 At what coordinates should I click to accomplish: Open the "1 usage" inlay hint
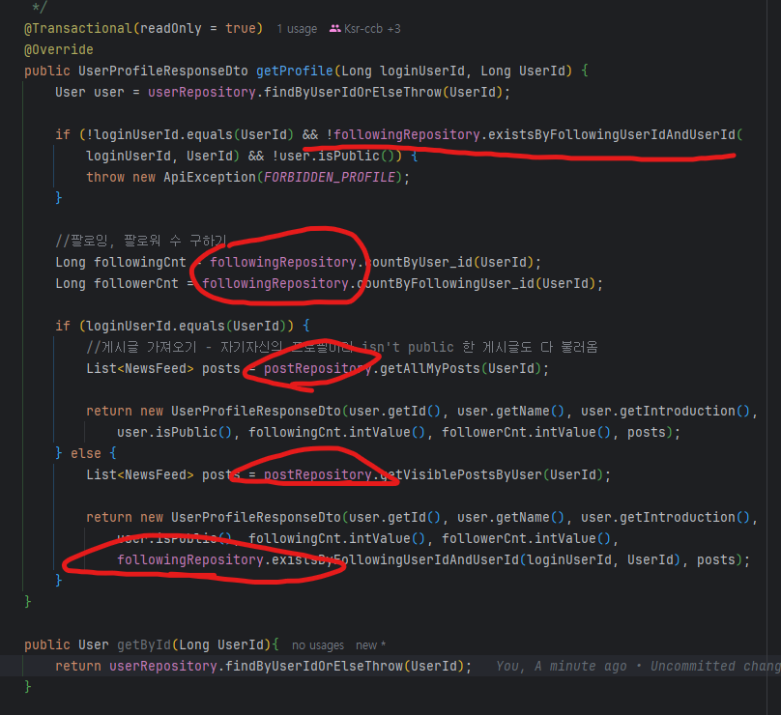coord(297,29)
